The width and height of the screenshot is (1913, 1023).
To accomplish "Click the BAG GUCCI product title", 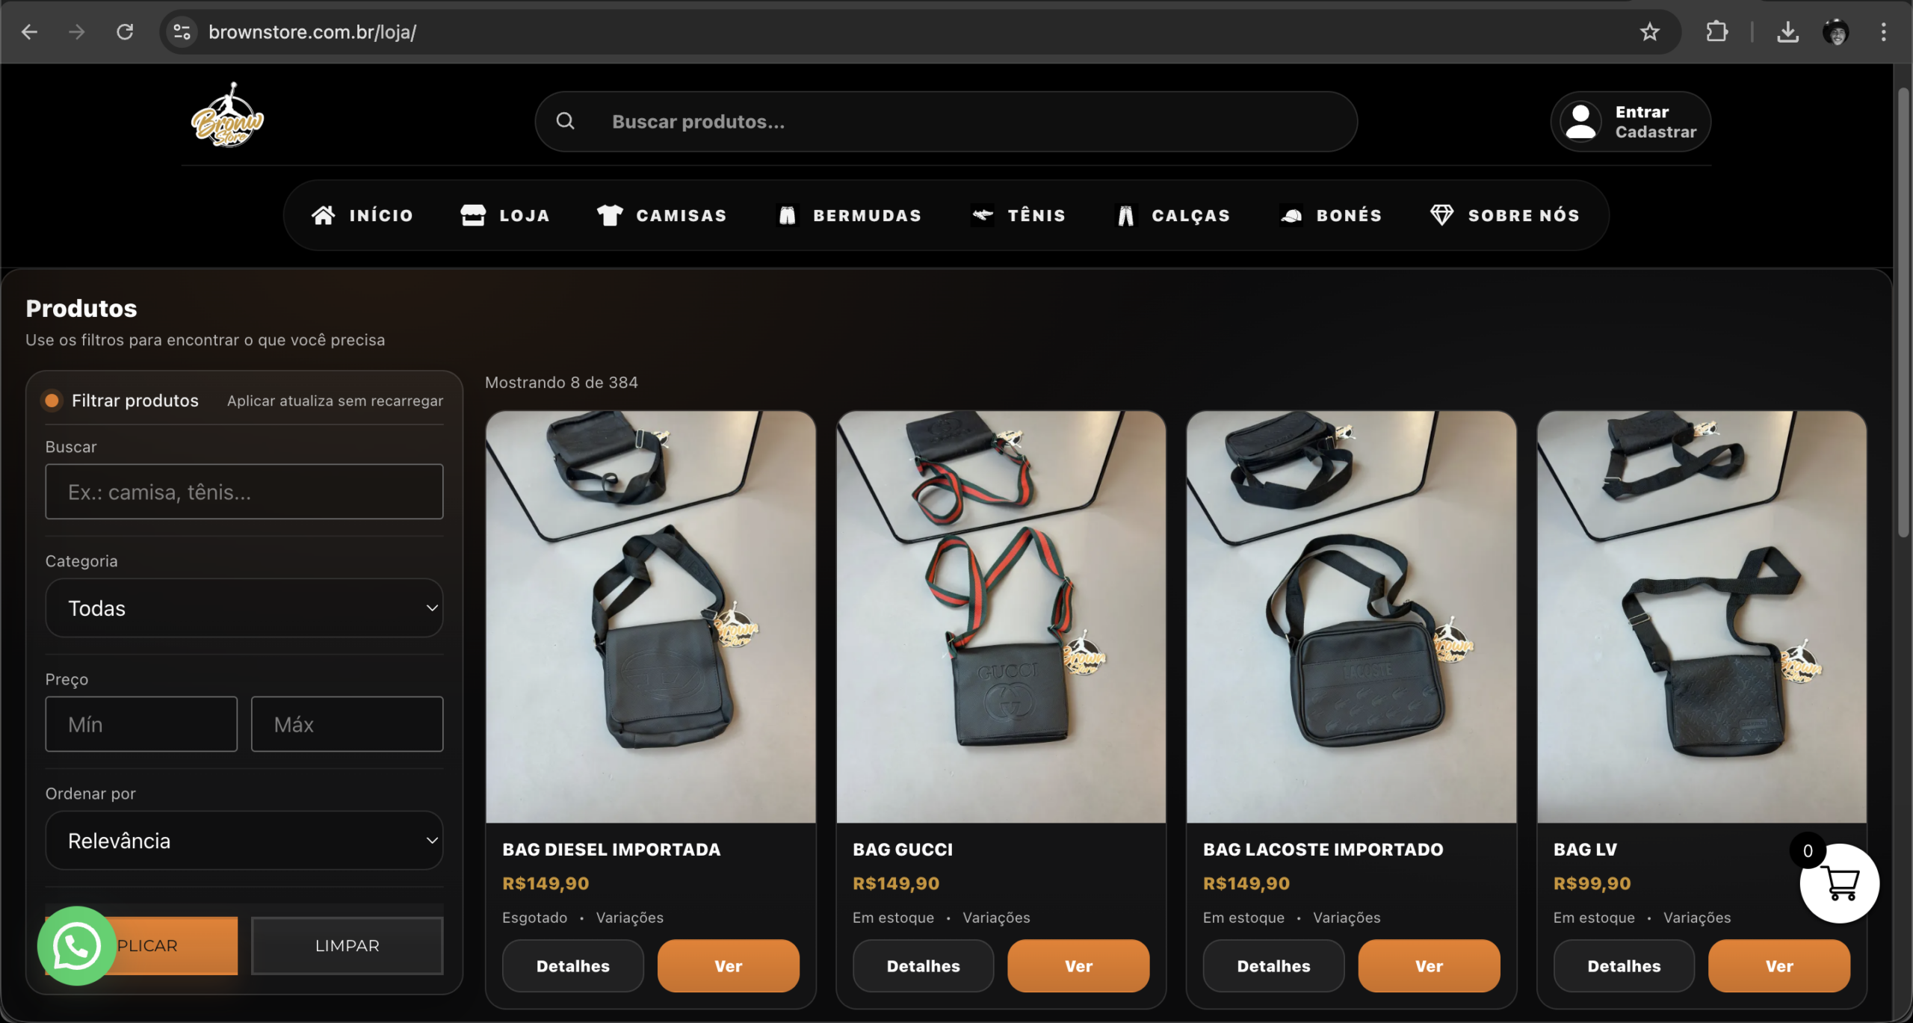I will tap(903, 849).
